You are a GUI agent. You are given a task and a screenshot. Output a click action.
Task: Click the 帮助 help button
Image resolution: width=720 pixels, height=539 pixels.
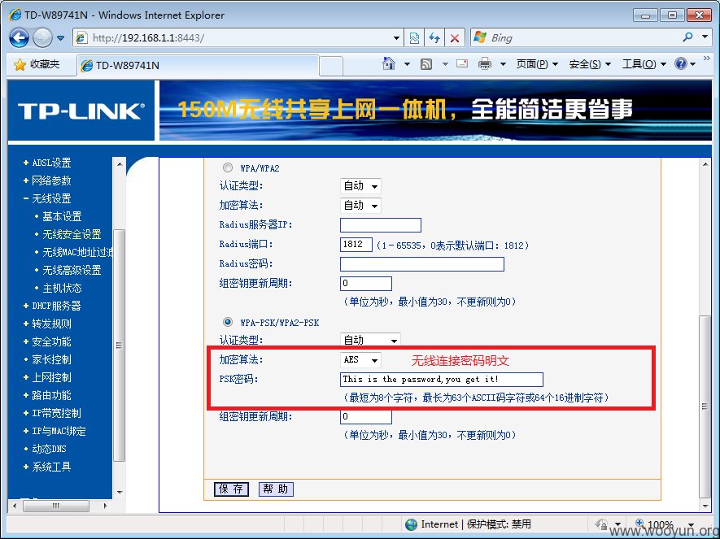pyautogui.click(x=276, y=489)
